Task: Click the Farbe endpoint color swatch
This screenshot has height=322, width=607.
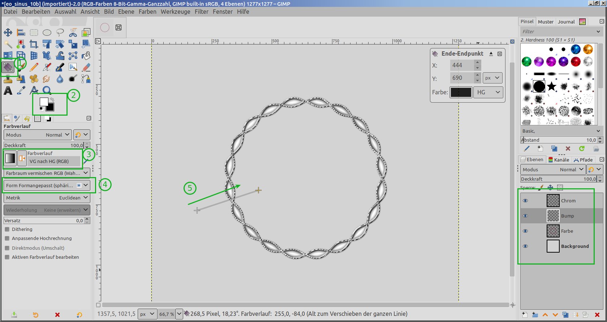Action: (461, 93)
